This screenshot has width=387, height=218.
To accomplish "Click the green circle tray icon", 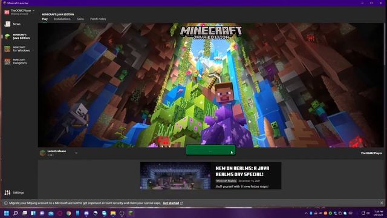I will click(x=330, y=213).
